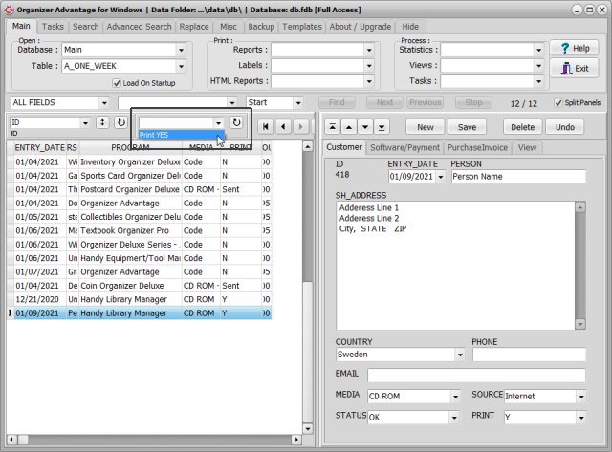Screen dimensions: 612x452
Task: Open the About / Upgrade tab
Action: (x=360, y=27)
